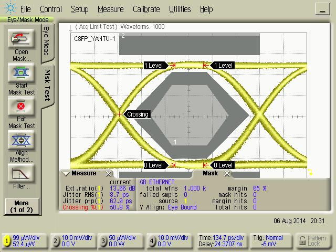Toggle channel 1 on or off
This screenshot has width=336, height=252.
7,241
